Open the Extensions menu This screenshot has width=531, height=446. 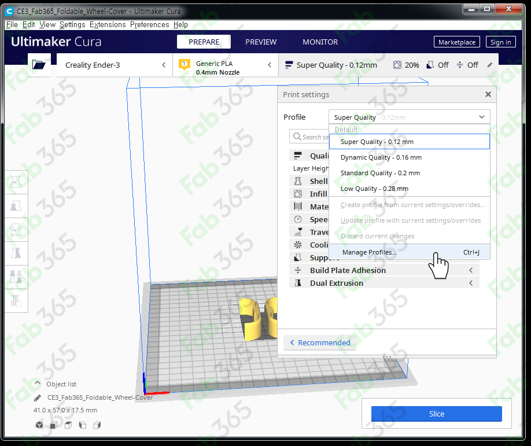coord(108,25)
